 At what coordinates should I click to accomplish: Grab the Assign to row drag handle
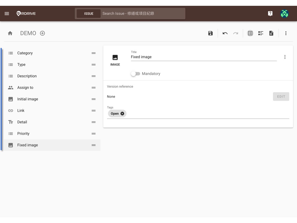pyautogui.click(x=94, y=88)
